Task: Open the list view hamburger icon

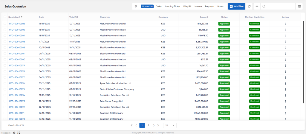Action: click(x=257, y=7)
